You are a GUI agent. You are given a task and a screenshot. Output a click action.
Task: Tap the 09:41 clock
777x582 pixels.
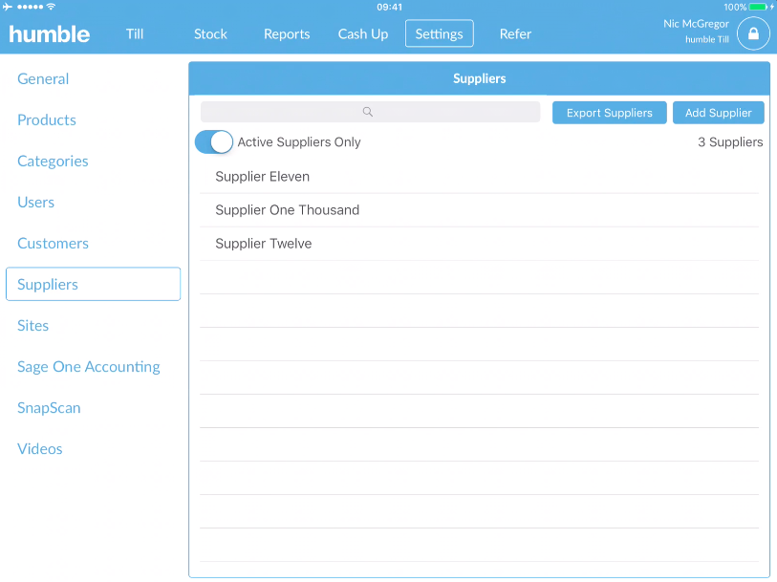(389, 7)
